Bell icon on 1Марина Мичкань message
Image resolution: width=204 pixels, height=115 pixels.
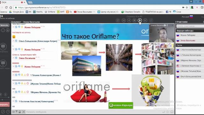22,92
